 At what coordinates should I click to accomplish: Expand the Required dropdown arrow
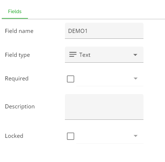pyautogui.click(x=136, y=78)
